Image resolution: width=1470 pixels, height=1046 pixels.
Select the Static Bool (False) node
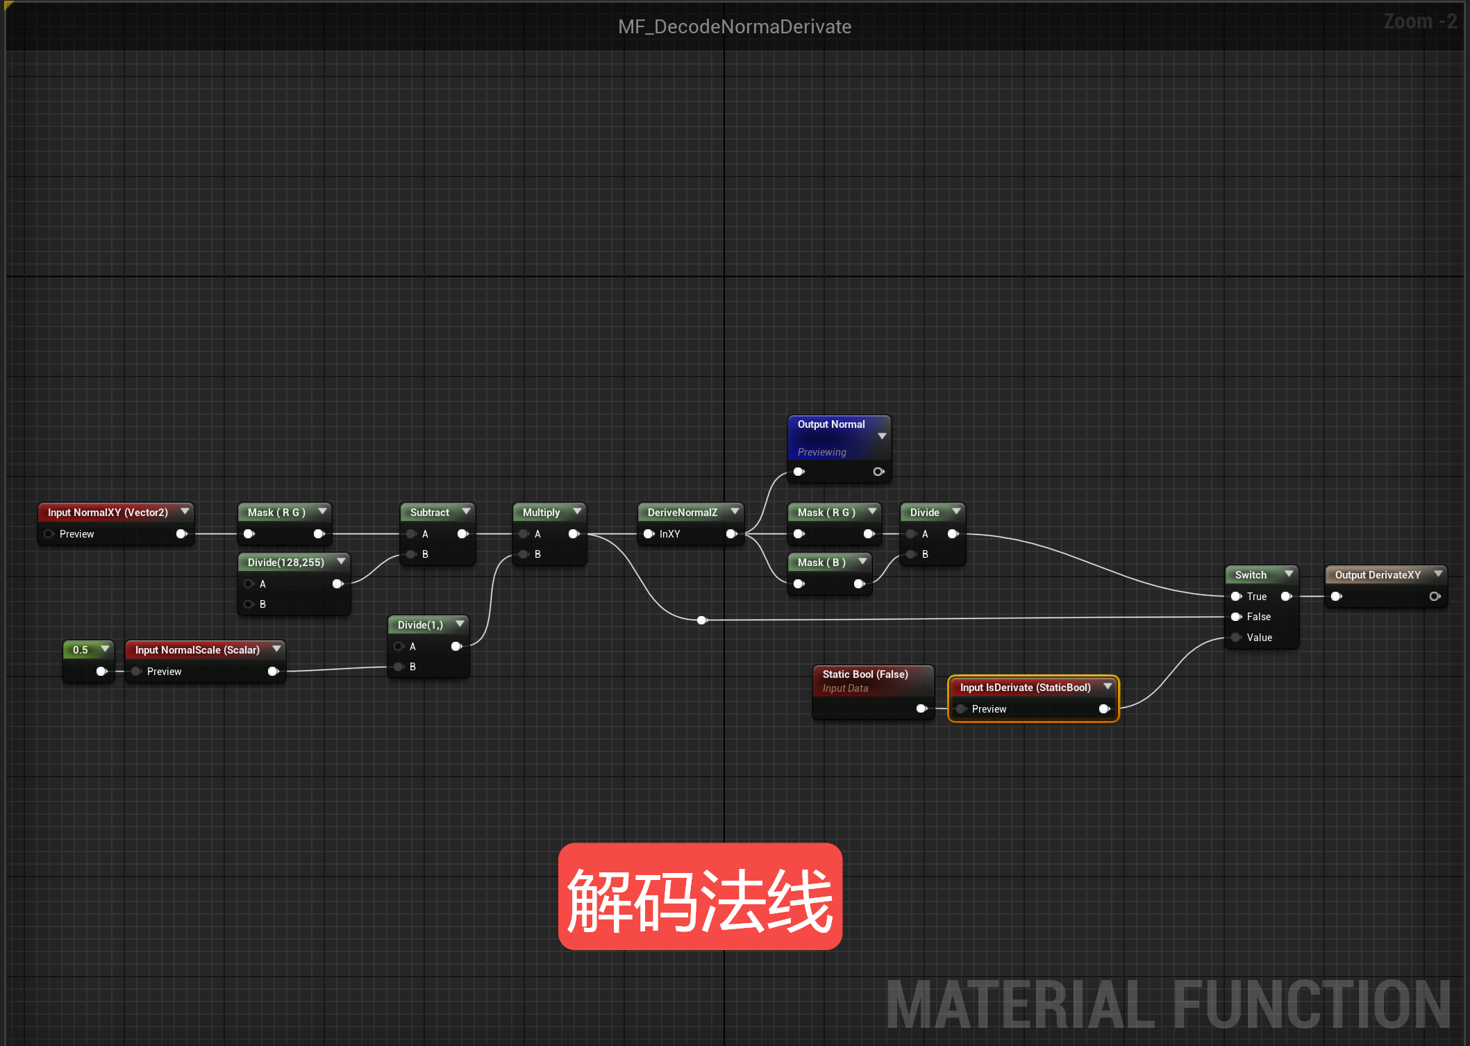pos(865,674)
